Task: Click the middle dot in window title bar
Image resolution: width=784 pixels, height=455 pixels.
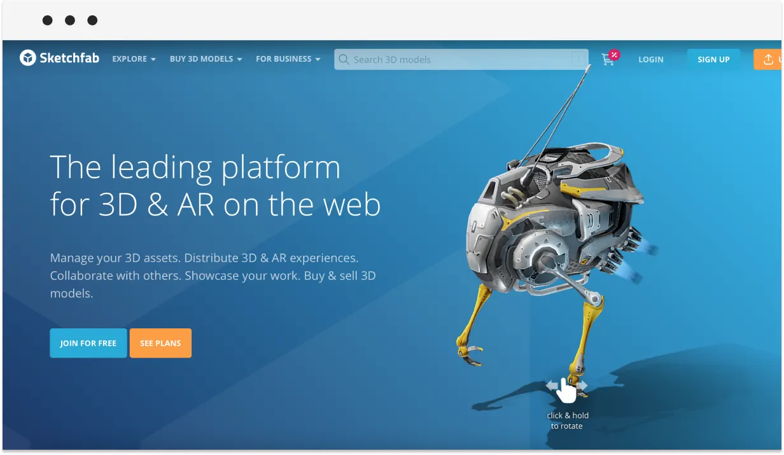Action: 70,20
